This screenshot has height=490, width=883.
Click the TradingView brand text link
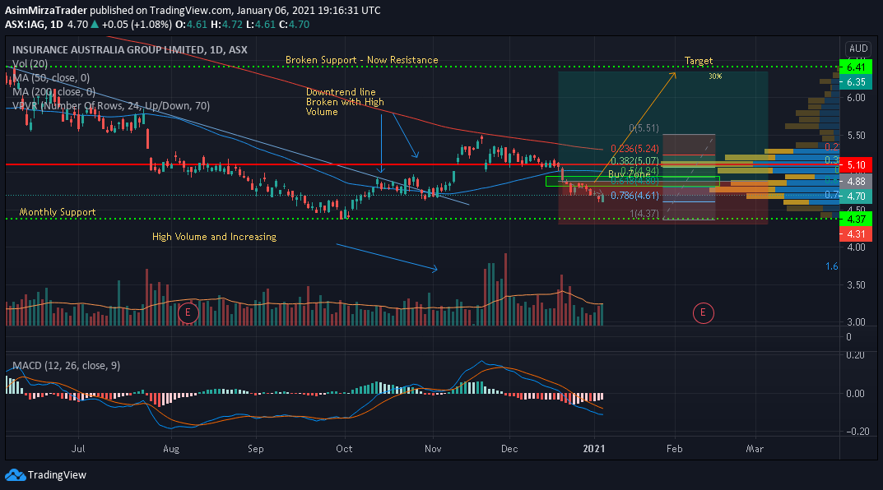click(57, 475)
